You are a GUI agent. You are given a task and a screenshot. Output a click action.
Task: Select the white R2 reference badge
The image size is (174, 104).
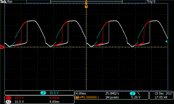(9, 102)
